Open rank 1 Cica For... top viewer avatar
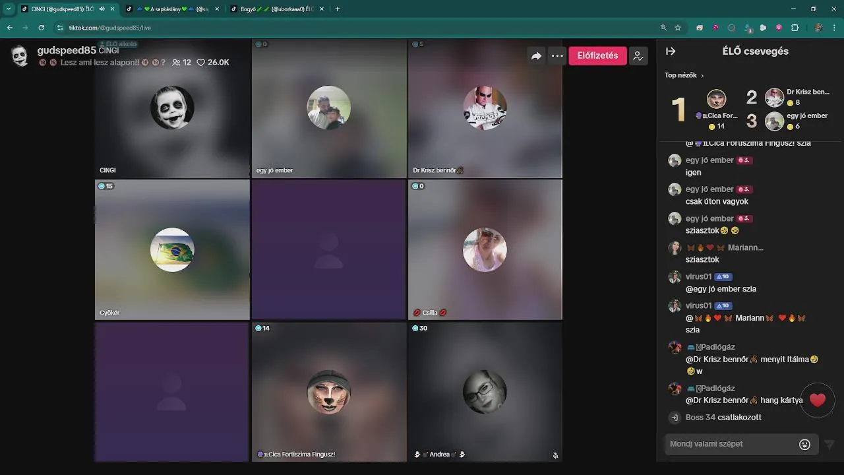844x475 pixels. (x=716, y=100)
